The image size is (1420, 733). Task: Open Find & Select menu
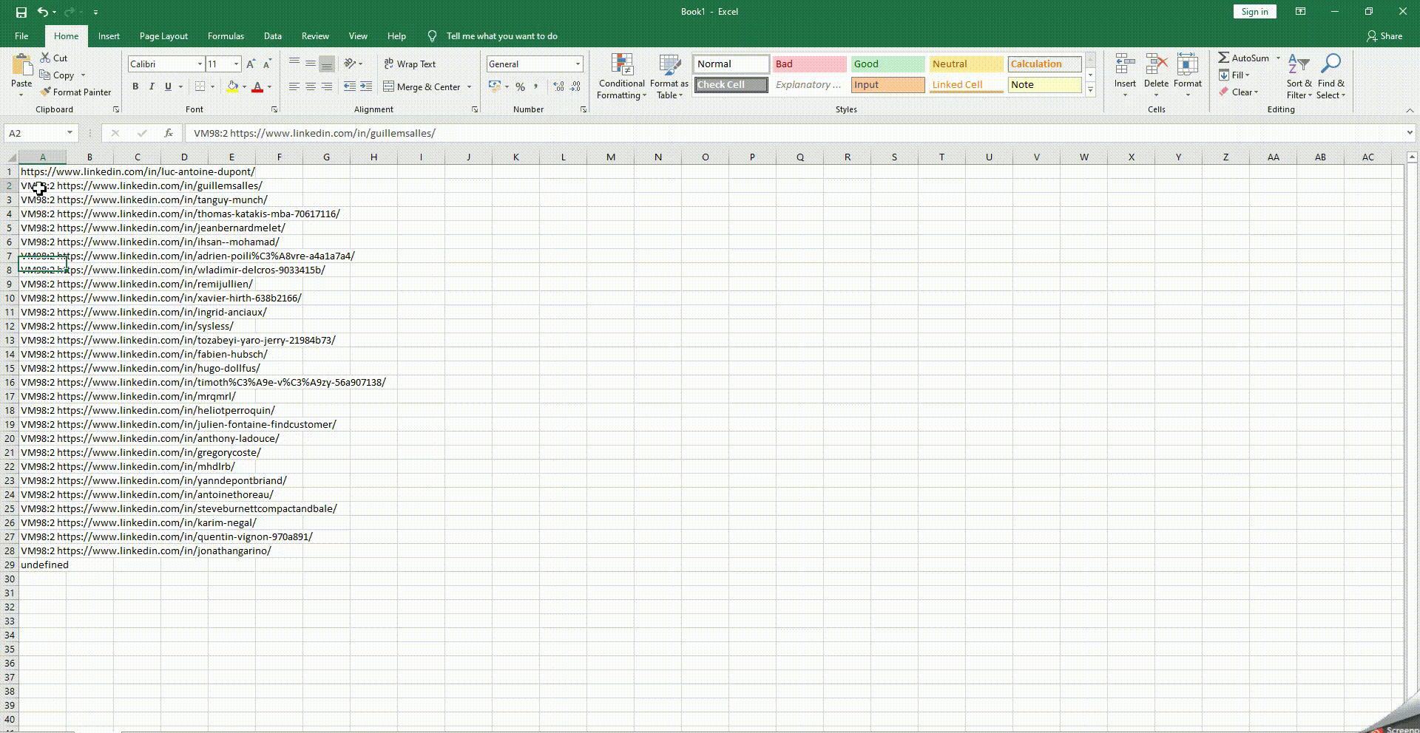click(x=1331, y=76)
